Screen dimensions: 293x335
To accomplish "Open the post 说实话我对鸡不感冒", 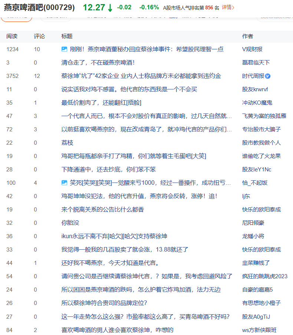I will pyautogui.click(x=129, y=89).
